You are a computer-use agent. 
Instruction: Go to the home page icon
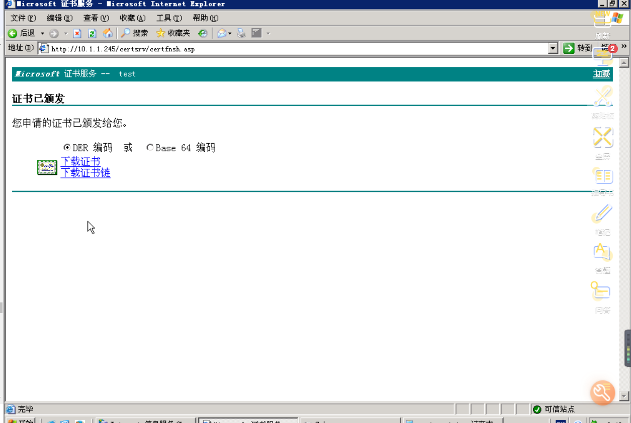tap(108, 34)
